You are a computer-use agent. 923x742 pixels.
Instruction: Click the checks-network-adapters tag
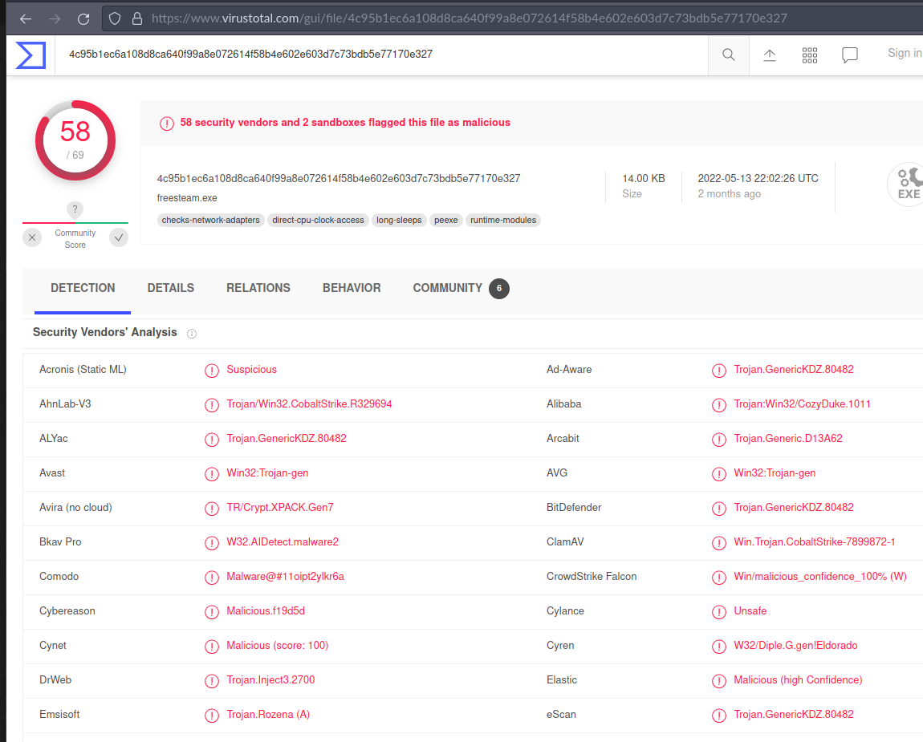(x=211, y=220)
